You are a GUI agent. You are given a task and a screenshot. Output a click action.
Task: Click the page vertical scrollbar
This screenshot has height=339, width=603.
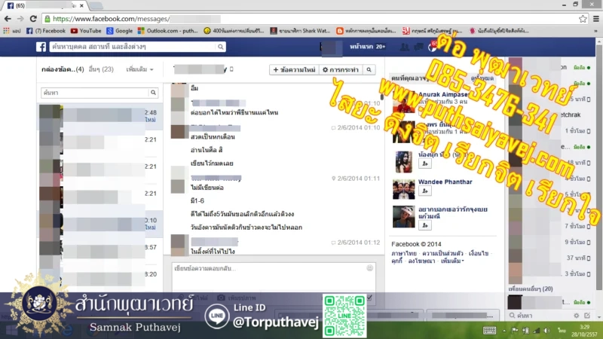click(x=598, y=169)
